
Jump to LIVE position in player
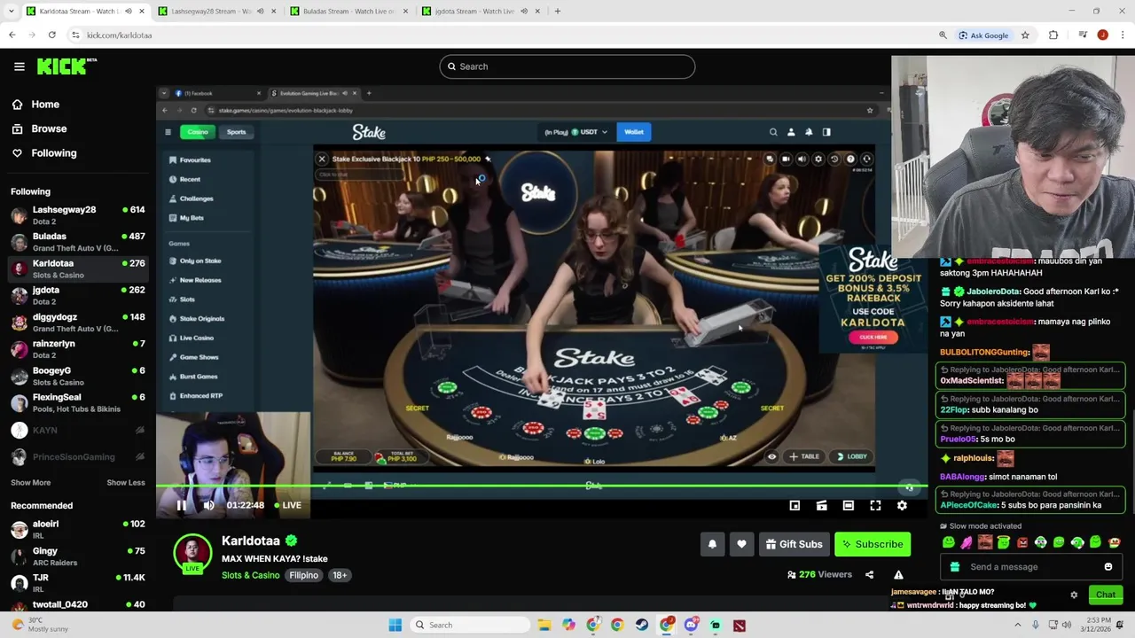287,505
